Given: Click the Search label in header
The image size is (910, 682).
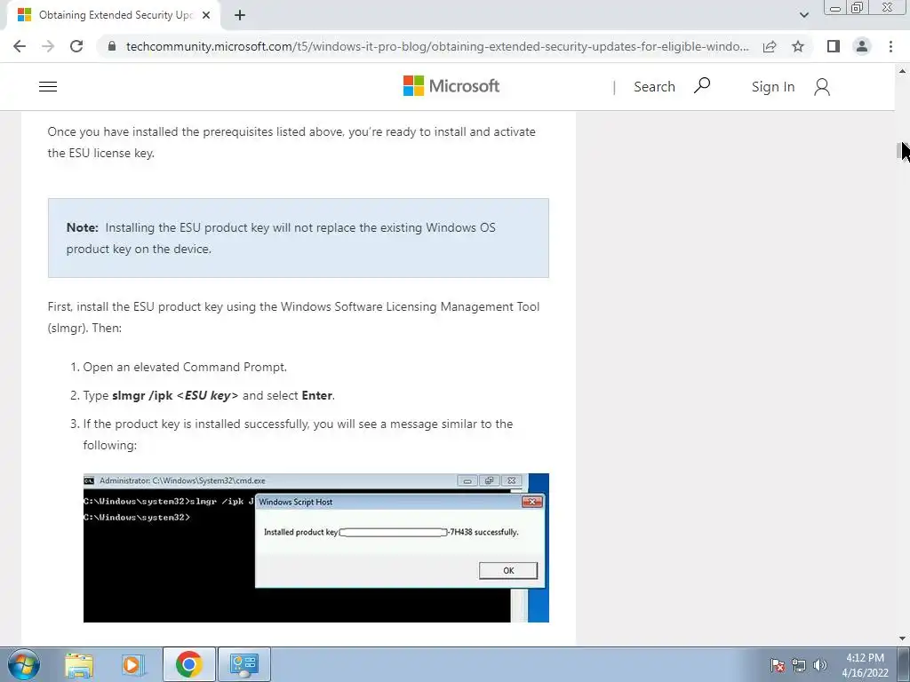Looking at the screenshot, I should (654, 87).
